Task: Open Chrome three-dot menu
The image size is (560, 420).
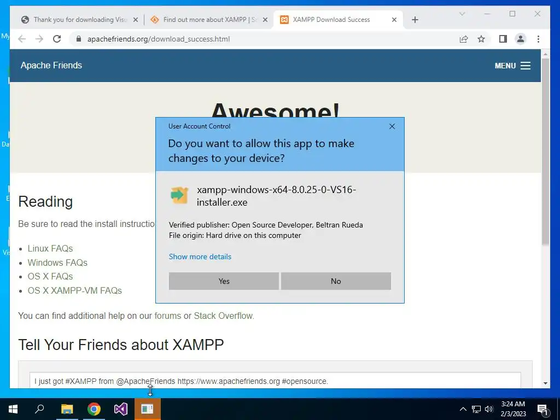Action: coord(538,39)
